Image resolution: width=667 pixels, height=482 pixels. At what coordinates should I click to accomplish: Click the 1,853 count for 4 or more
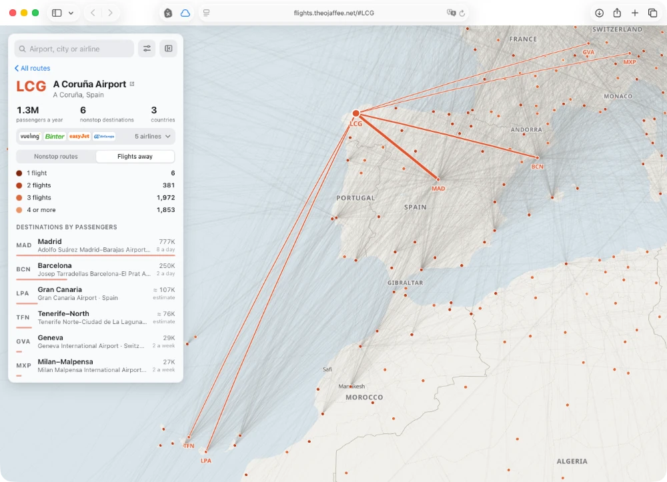coord(166,210)
